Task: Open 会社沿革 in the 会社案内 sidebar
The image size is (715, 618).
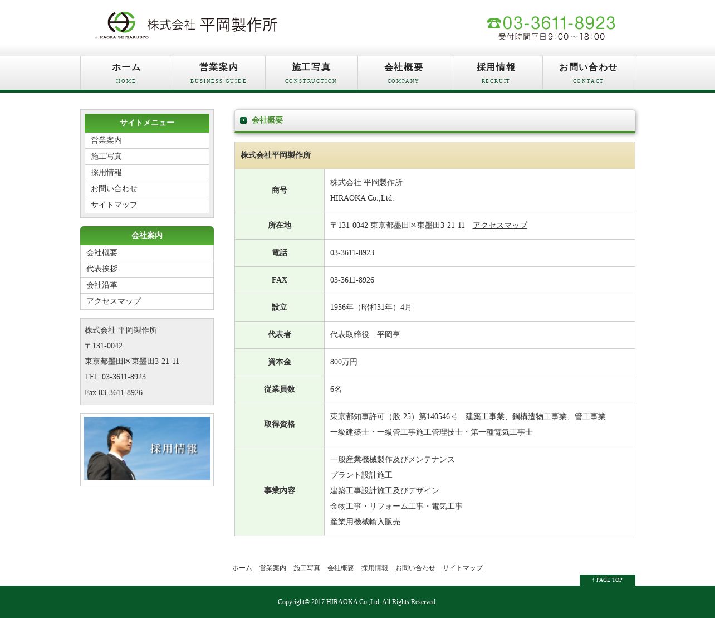Action: coord(147,285)
